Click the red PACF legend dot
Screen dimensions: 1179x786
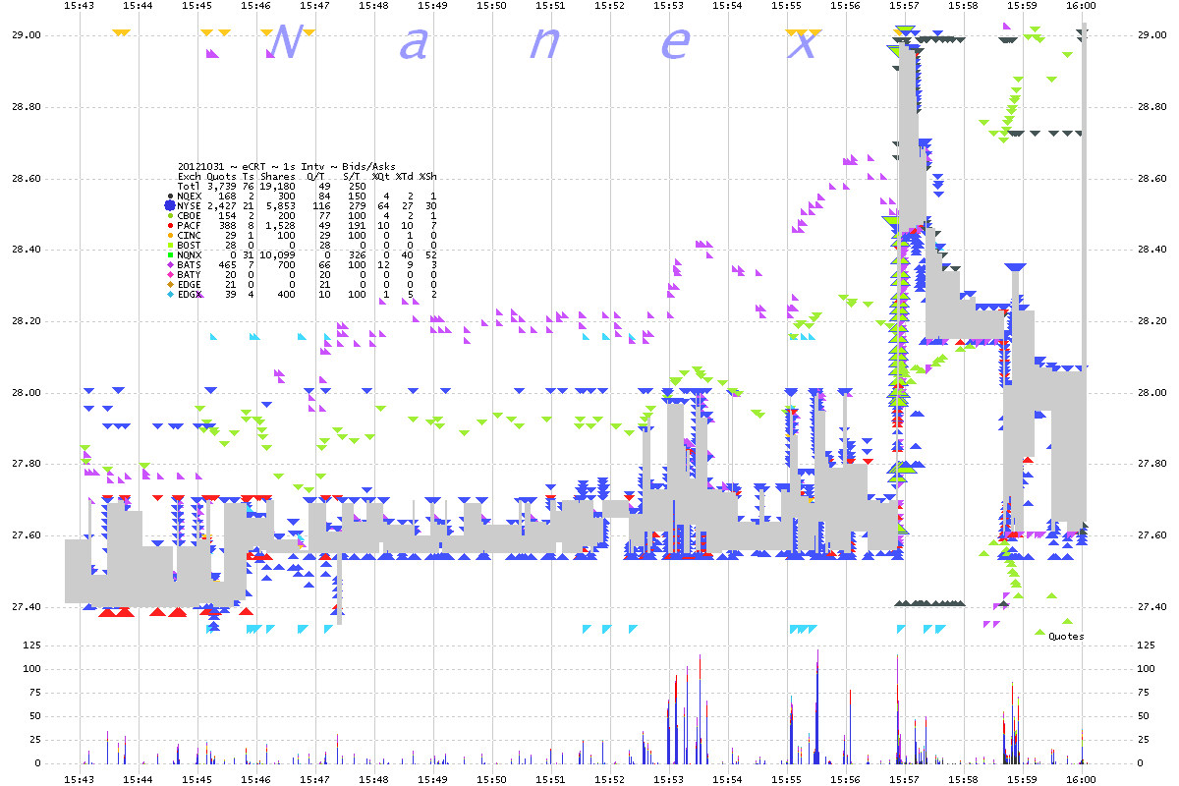[x=171, y=225]
